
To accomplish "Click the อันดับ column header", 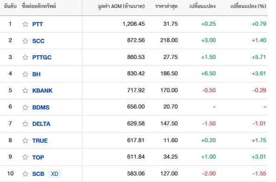I will (10, 7).
